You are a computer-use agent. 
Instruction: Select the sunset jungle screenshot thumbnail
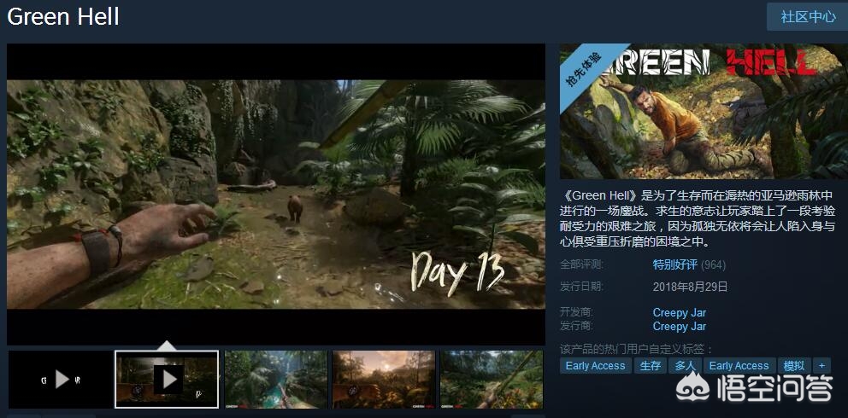383,379
